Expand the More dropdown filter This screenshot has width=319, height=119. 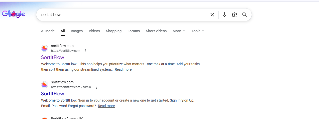click(x=178, y=31)
